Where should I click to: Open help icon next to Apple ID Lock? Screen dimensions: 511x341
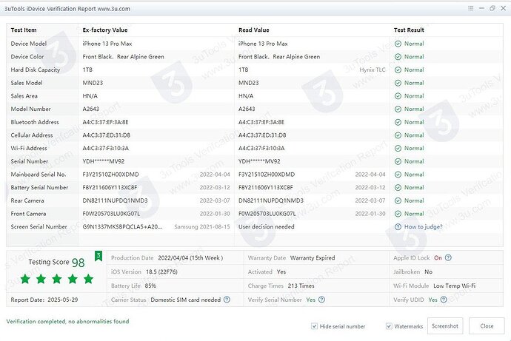pos(448,257)
